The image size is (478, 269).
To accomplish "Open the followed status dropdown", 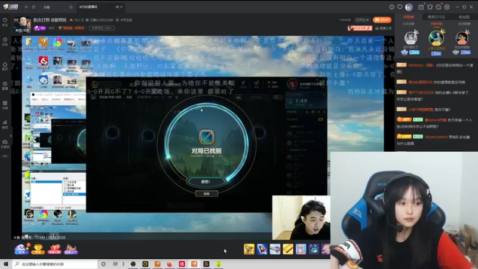I will tap(362, 20).
